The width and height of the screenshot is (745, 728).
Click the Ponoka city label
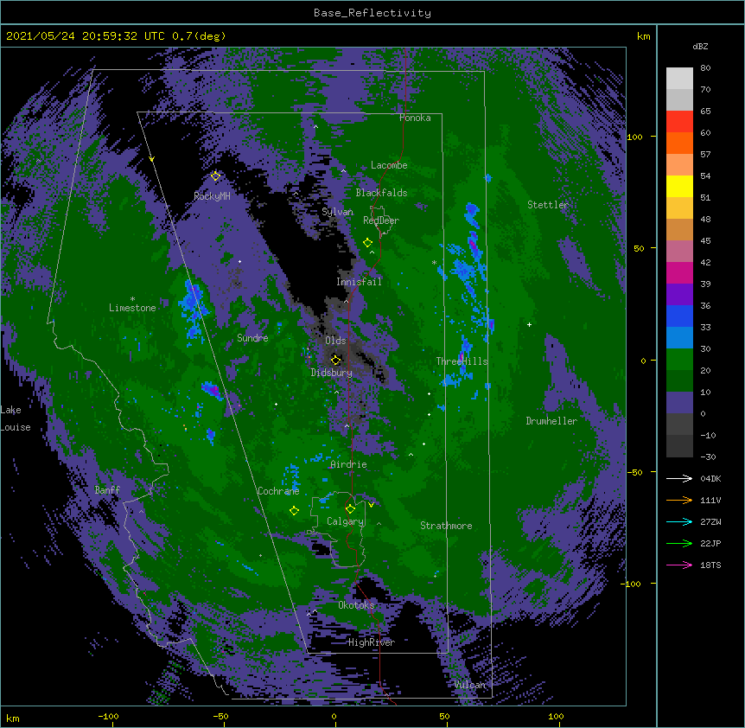[415, 118]
